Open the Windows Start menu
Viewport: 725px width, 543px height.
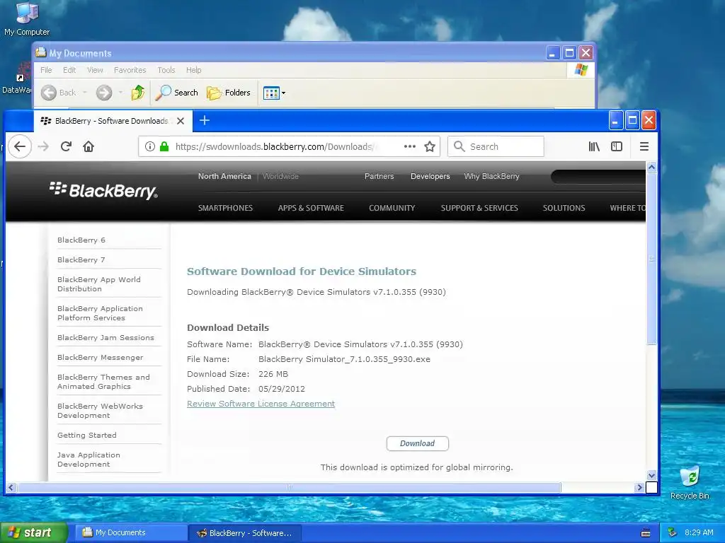[x=34, y=532]
